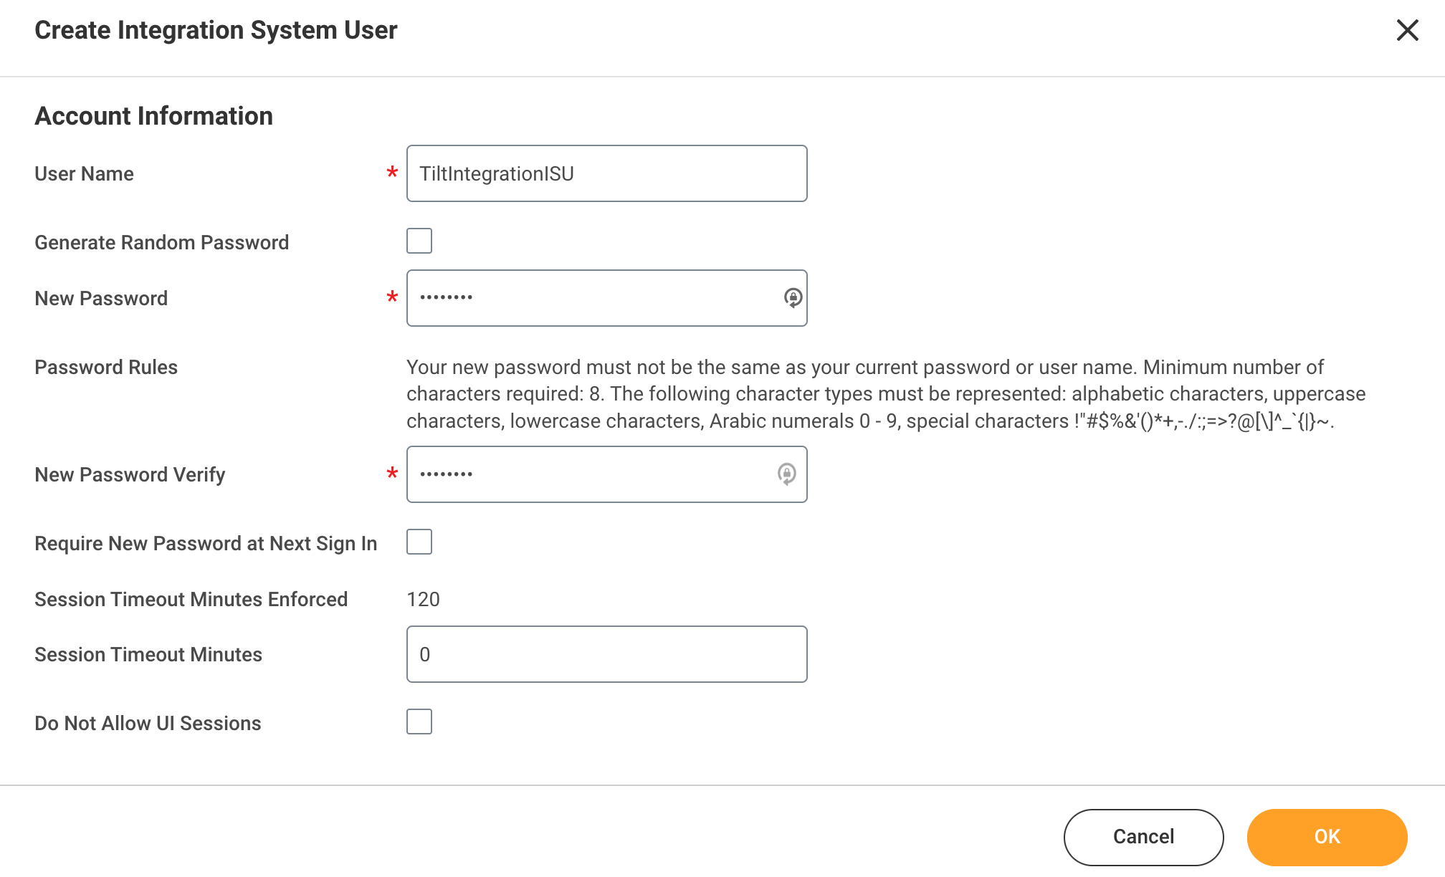Click into the New Password input box
1445x877 pixels.
click(x=606, y=298)
